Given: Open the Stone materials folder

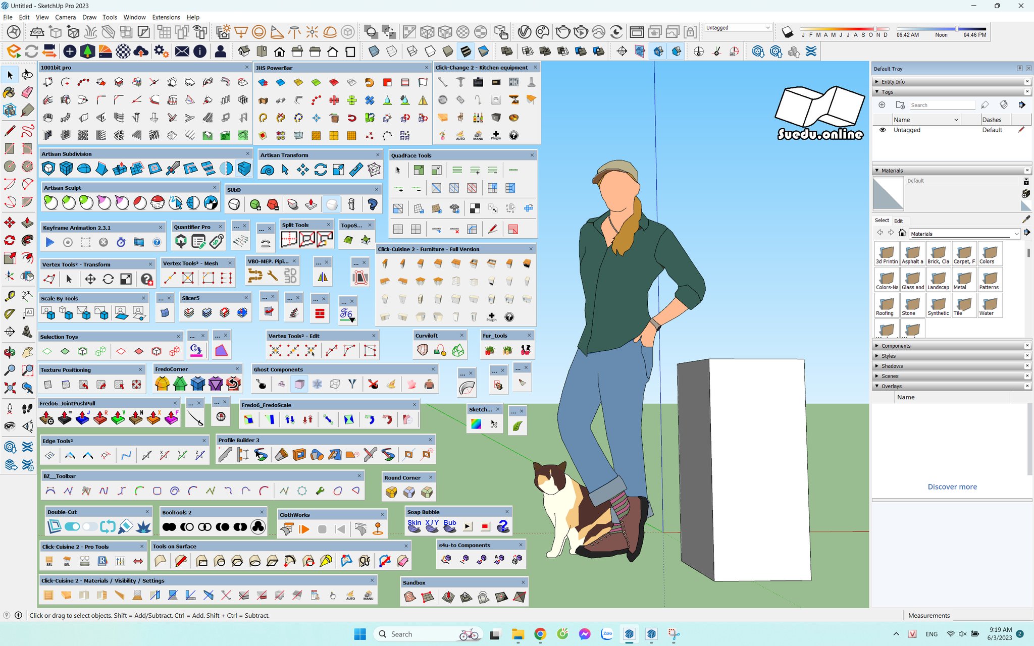Looking at the screenshot, I should tap(912, 306).
